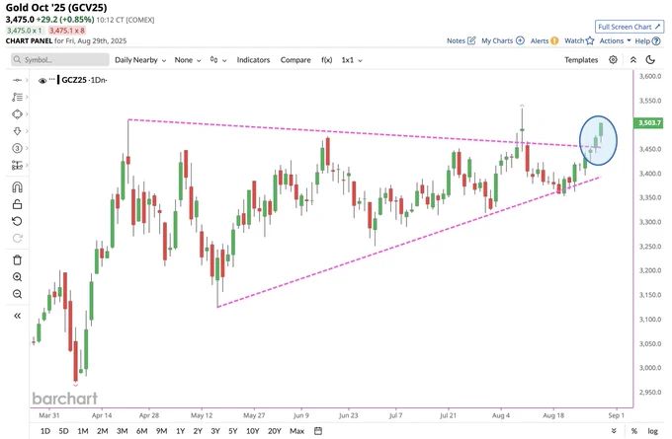Open the f(x) expressions menu
Viewport: 672px width, 439px height.
click(x=326, y=60)
